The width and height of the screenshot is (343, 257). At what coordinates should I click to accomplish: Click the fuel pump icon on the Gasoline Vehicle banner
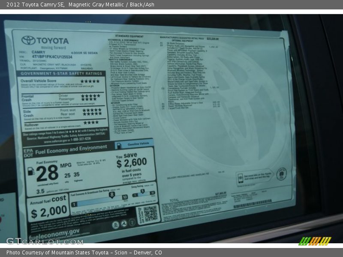pos(118,144)
